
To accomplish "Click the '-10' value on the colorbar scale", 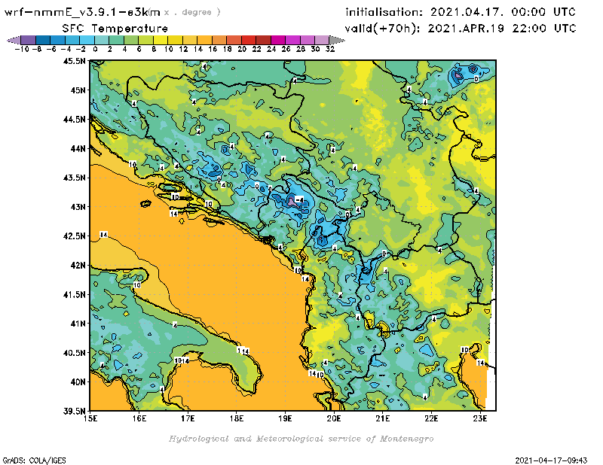I will click(22, 49).
